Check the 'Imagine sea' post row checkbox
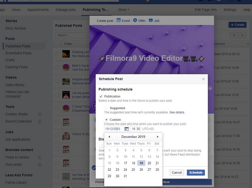 pos(57,81)
